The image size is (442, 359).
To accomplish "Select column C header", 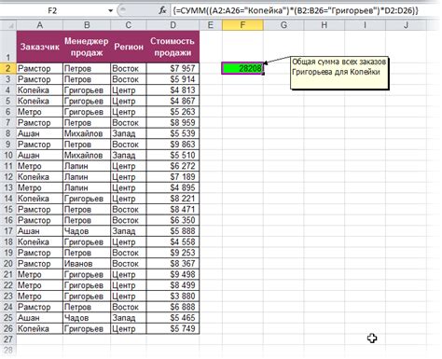I will click(x=129, y=25).
